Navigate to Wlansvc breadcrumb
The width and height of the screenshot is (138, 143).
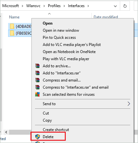tap(33, 6)
